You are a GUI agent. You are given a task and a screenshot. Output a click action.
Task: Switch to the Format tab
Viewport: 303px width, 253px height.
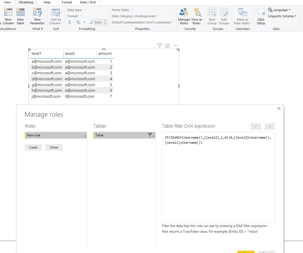pos(67,2)
